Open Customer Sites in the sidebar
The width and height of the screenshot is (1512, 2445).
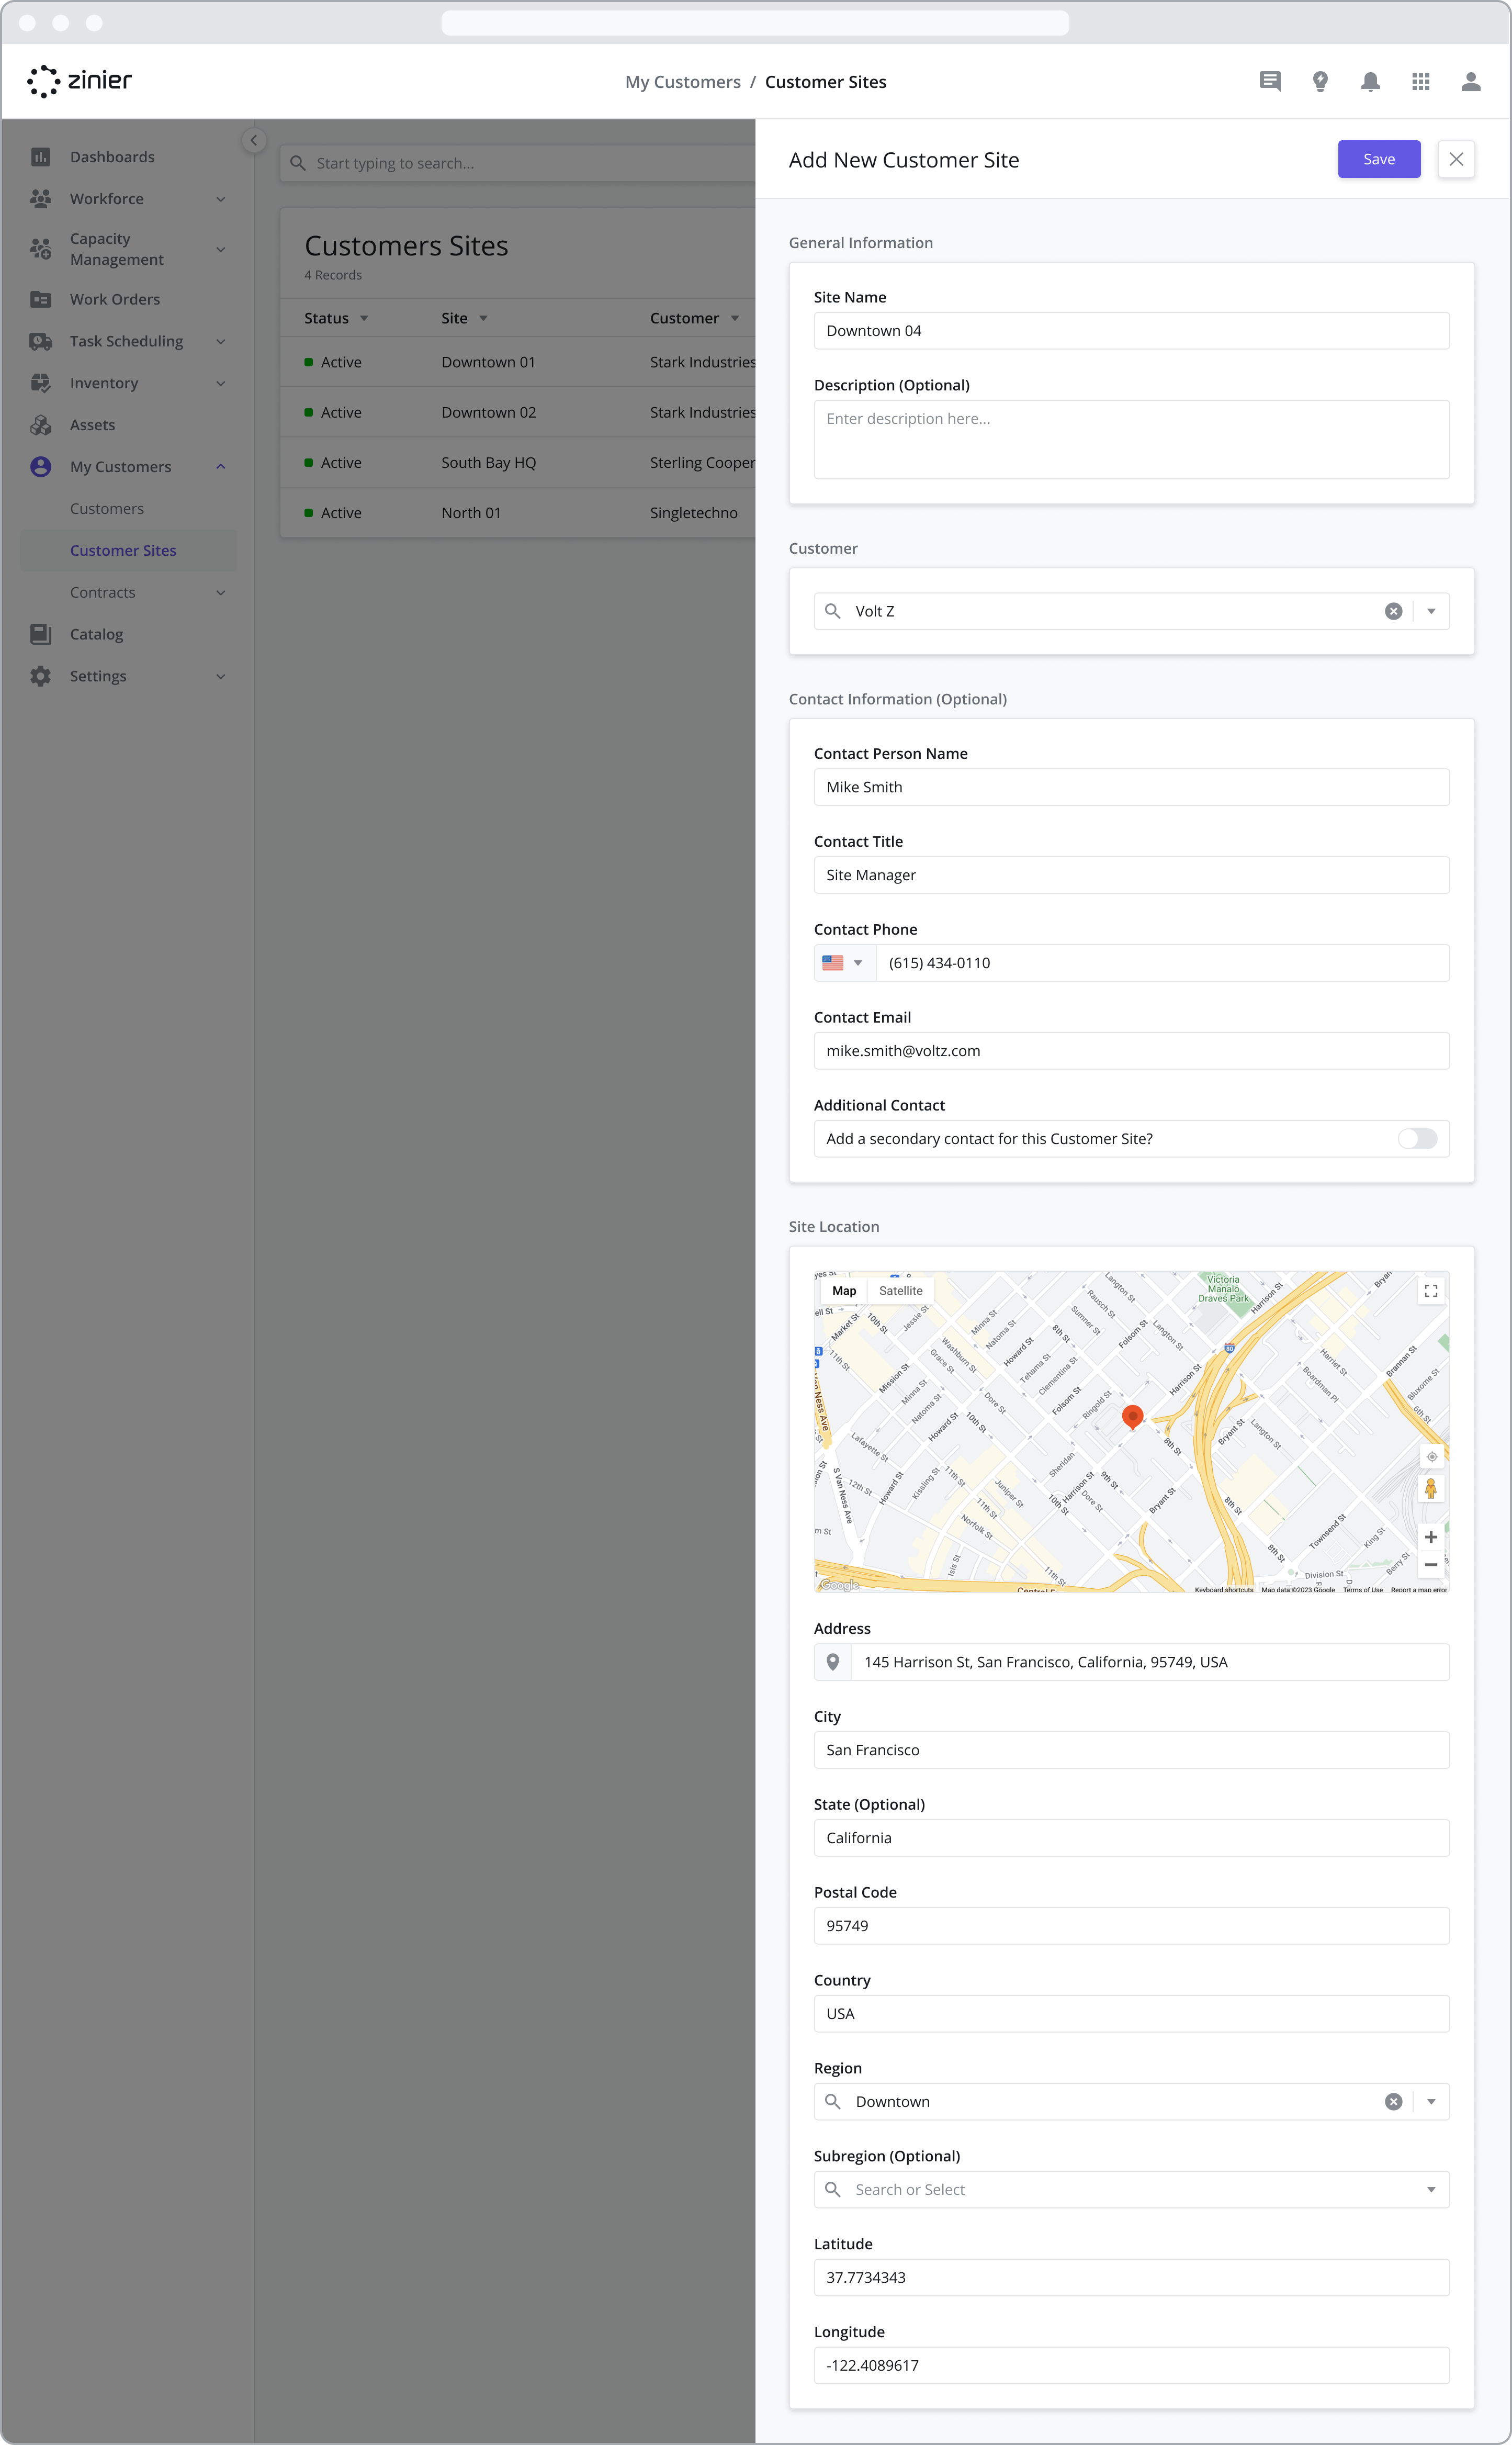click(123, 551)
